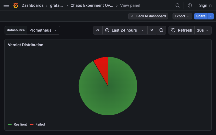216x135 pixels.
Task: Toggle the Resilient series in legend
Action: tap(20, 124)
